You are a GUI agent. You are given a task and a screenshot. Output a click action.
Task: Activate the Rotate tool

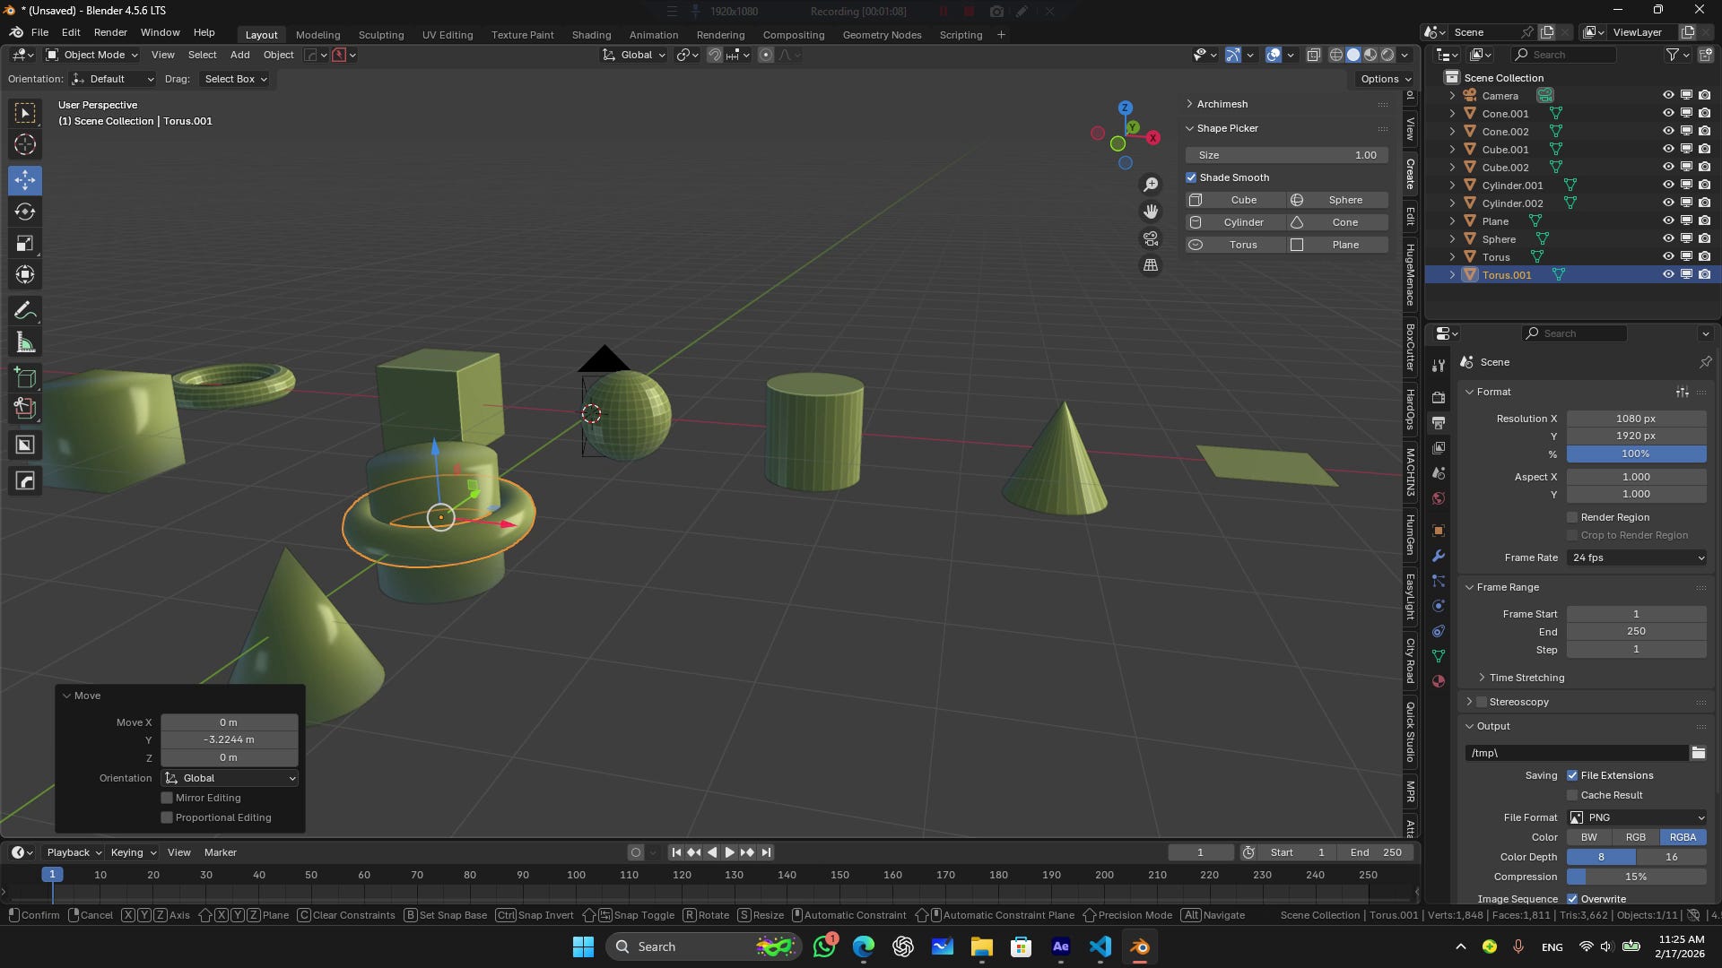[25, 212]
